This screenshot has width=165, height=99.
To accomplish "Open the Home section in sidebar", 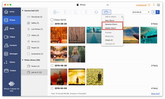I will pos(12,12).
